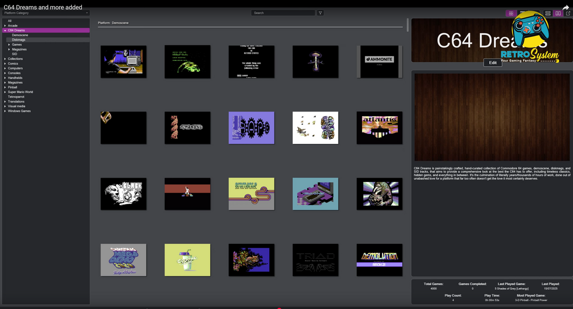Select the side-by-side panel layout icon
The width and height of the screenshot is (573, 309).
tap(558, 13)
